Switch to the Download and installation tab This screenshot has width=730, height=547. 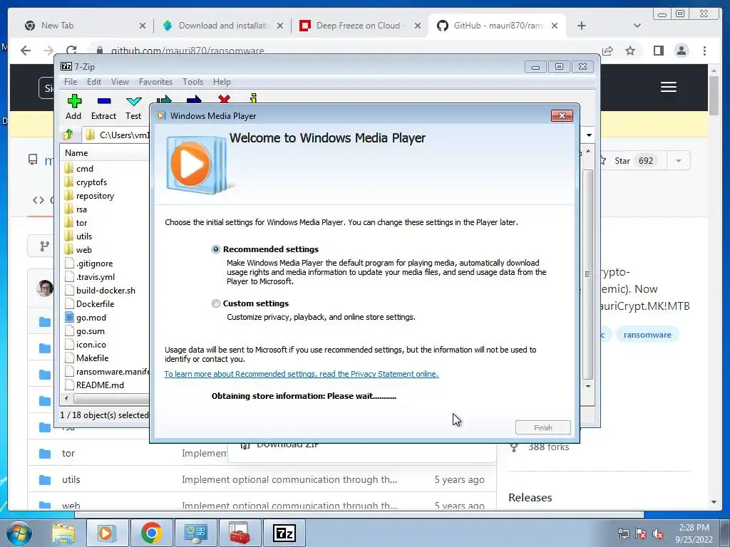click(x=223, y=26)
